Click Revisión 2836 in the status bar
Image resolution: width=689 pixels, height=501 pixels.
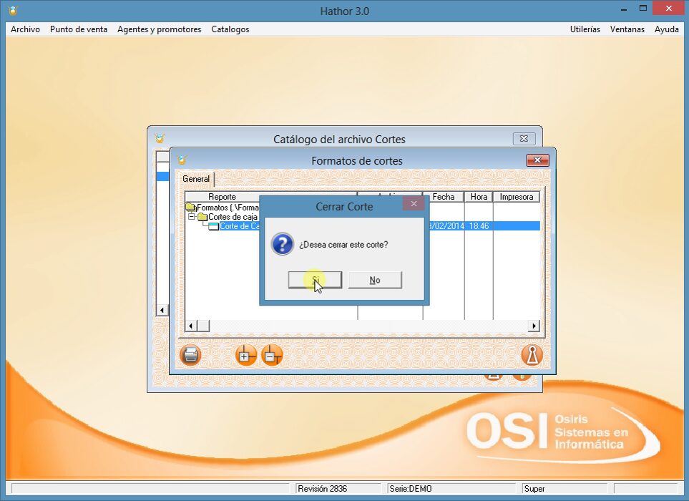tap(322, 489)
